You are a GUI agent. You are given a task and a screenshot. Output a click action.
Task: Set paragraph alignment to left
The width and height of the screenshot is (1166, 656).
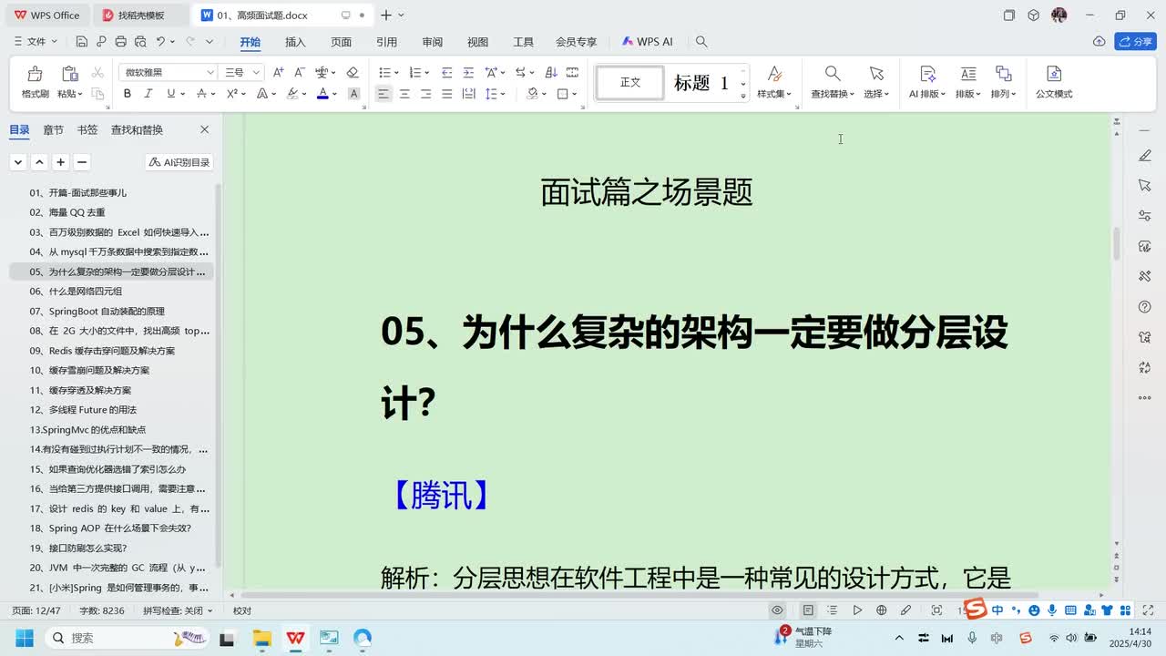click(x=384, y=94)
